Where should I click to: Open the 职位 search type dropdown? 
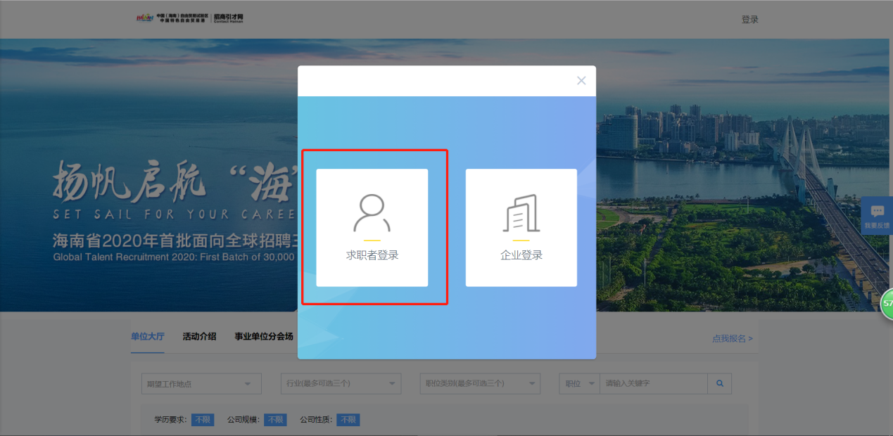[579, 384]
